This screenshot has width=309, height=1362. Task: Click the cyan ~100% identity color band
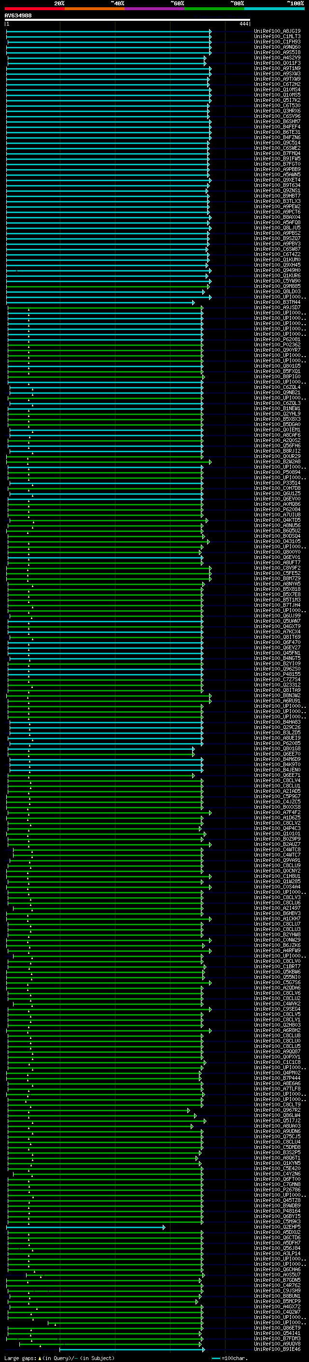pyautogui.click(x=274, y=9)
